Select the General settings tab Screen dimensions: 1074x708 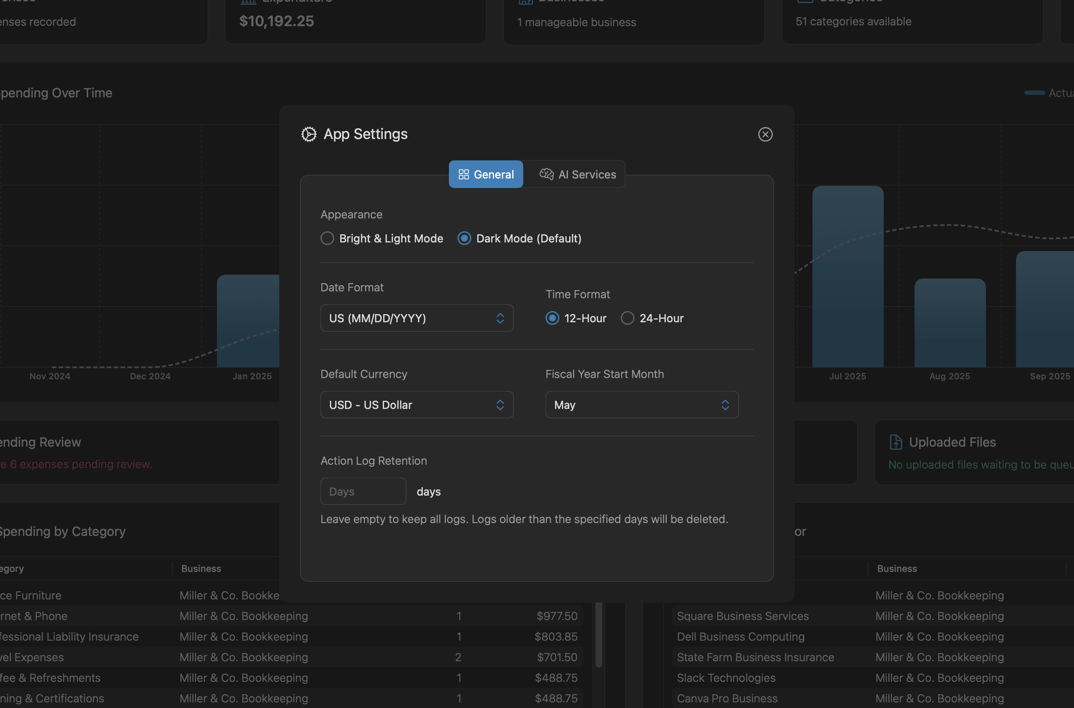pos(486,174)
